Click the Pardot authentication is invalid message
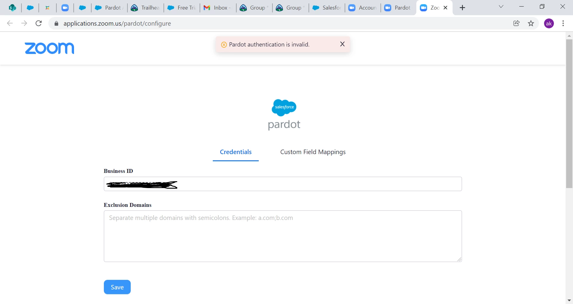 pos(269,44)
